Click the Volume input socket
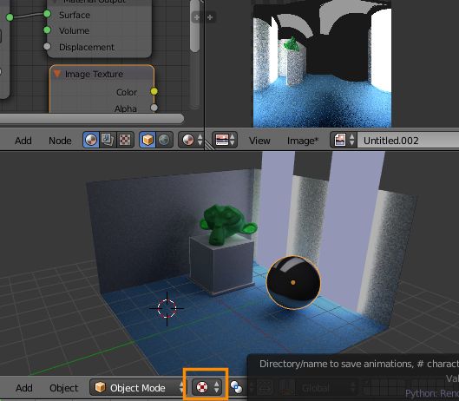Image resolution: width=459 pixels, height=401 pixels. pos(47,30)
